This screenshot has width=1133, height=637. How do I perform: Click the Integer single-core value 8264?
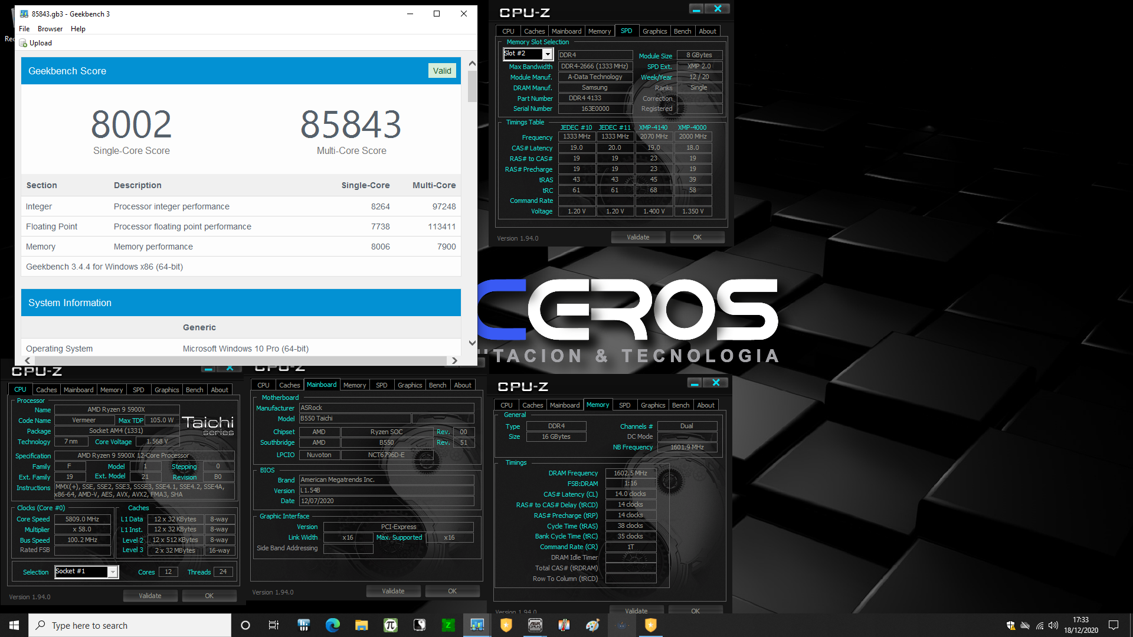point(380,206)
